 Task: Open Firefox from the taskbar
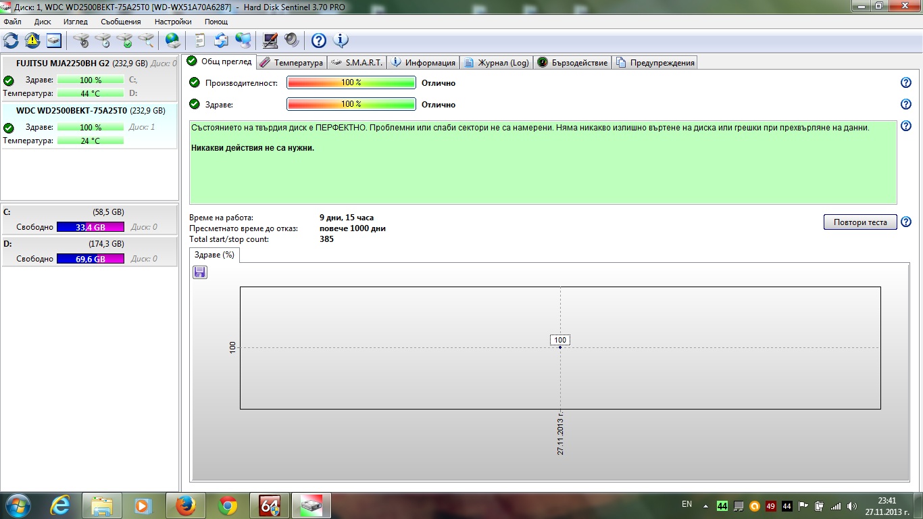click(x=186, y=505)
